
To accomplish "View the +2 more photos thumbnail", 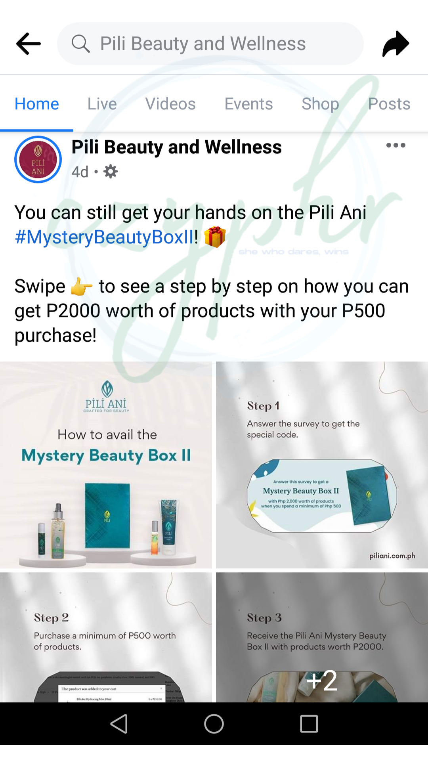I will pos(322,637).
